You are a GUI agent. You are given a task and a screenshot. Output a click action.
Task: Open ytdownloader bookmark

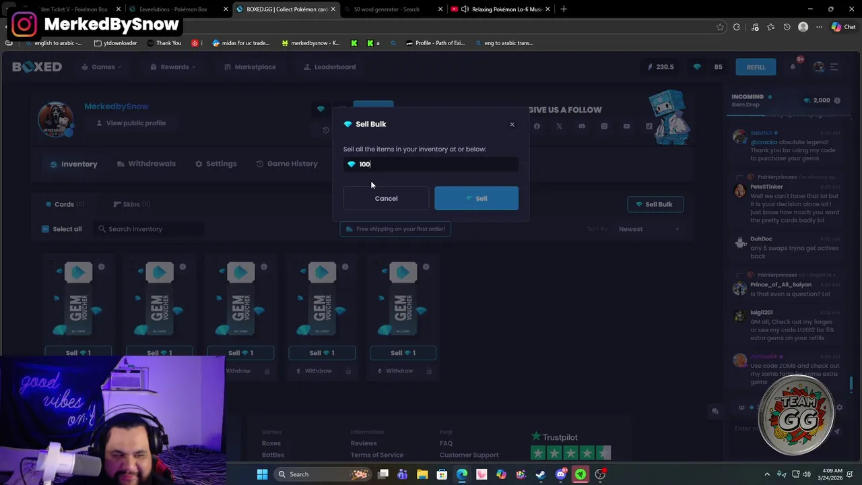[x=116, y=43]
